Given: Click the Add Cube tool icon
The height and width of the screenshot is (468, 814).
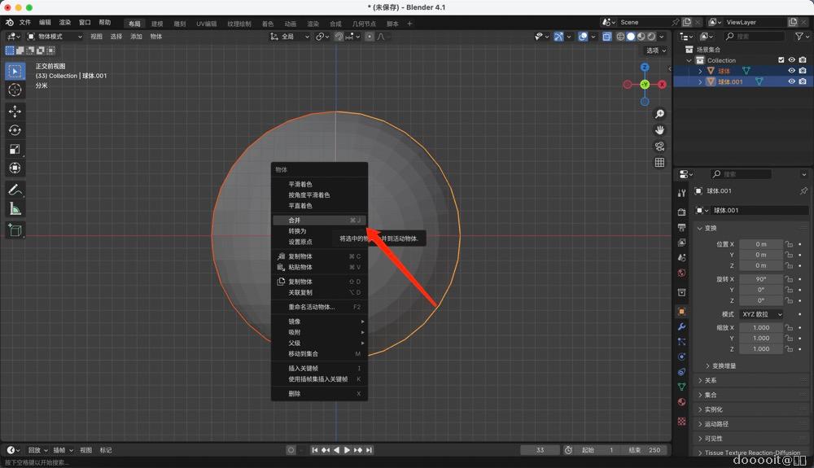Looking at the screenshot, I should pos(15,230).
